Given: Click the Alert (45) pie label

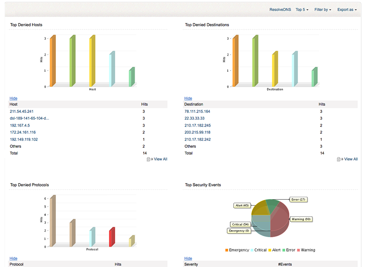Looking at the screenshot, I should click(x=242, y=205).
